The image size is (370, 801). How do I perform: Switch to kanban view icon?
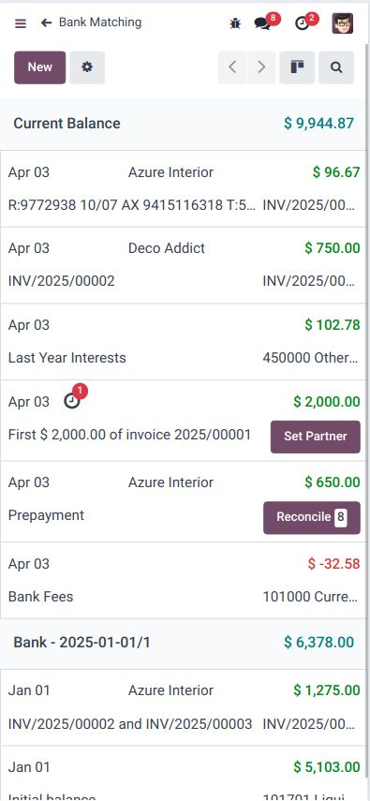(297, 67)
